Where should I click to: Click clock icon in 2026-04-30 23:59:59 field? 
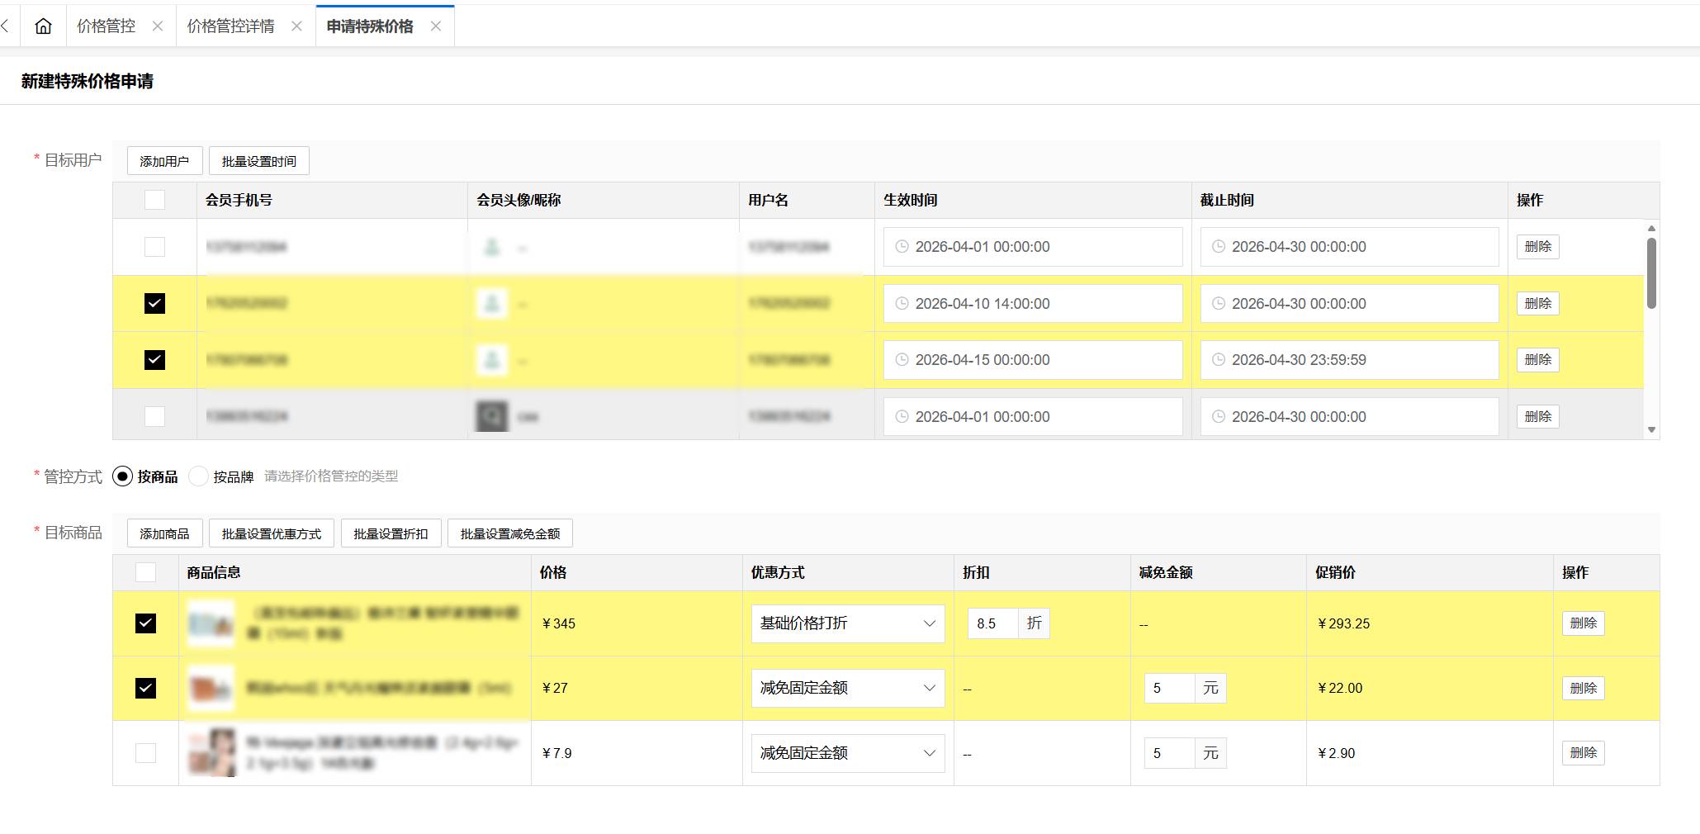(x=1219, y=360)
